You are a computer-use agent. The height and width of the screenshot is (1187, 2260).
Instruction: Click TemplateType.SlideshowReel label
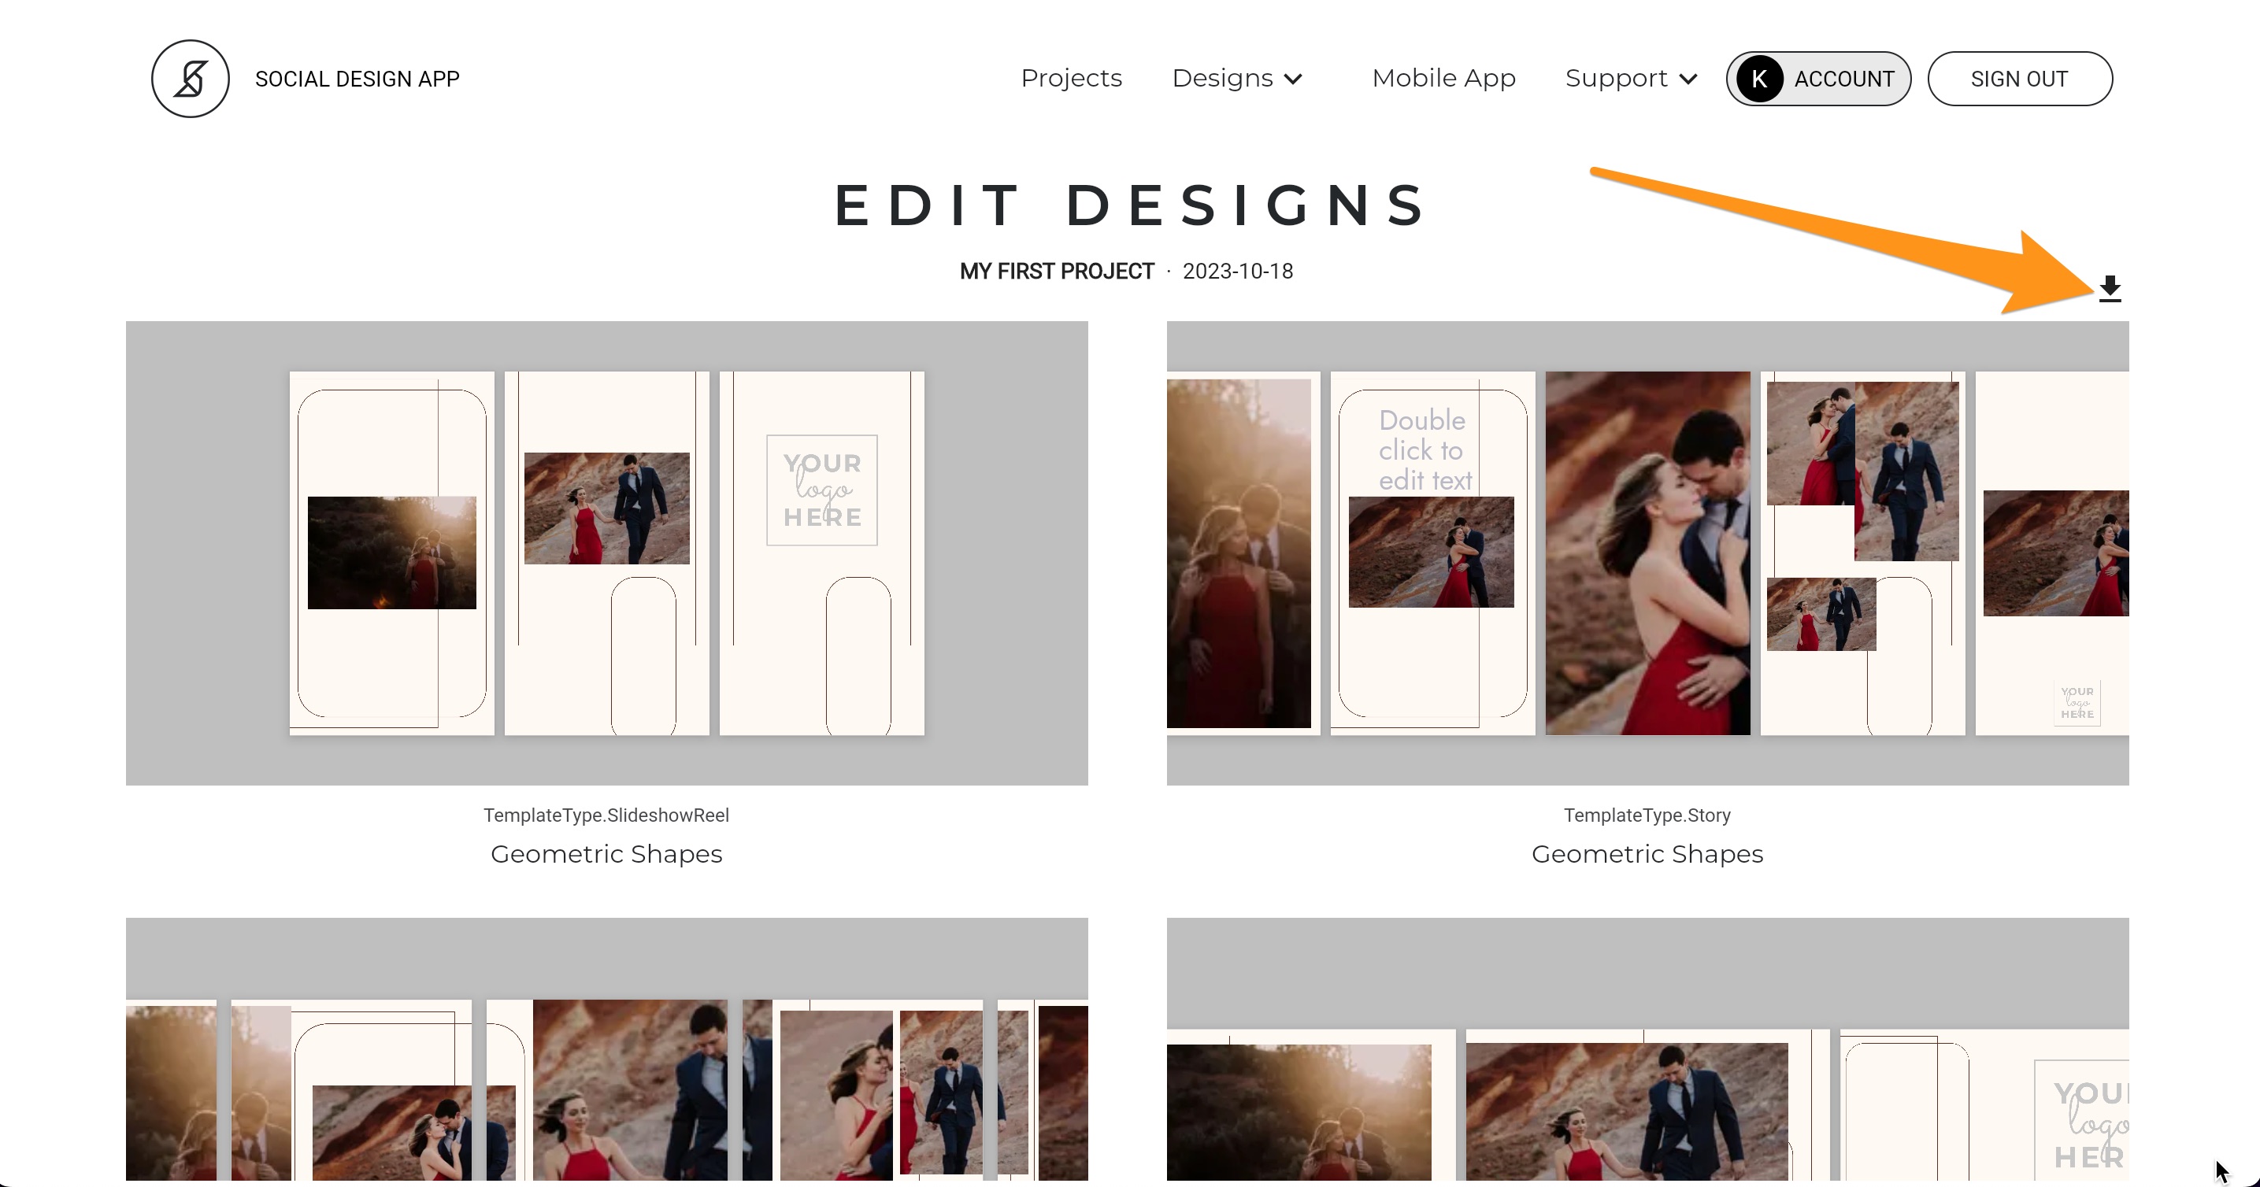pos(606,815)
